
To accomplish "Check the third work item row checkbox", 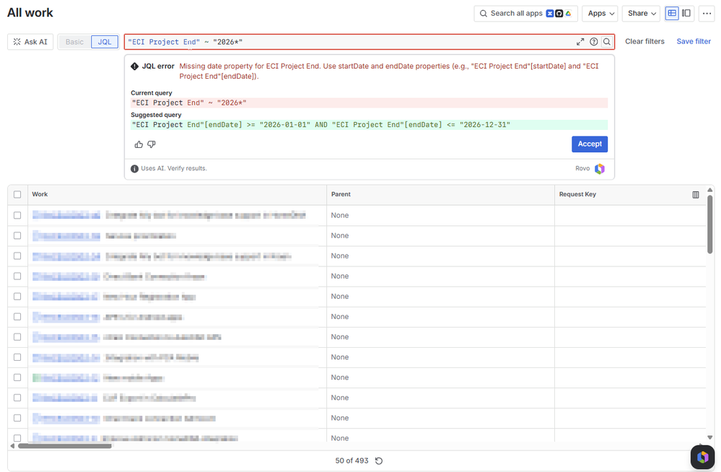I will pos(17,255).
